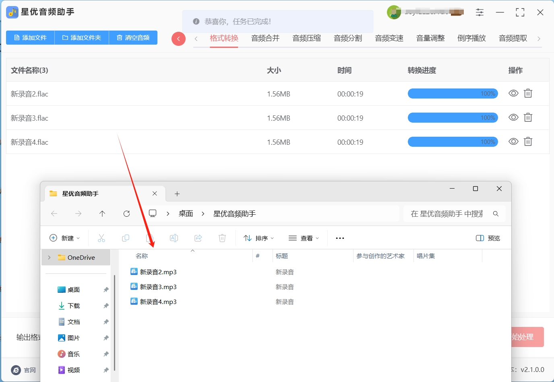Open the 排序 sort dropdown
554x382 pixels.
[x=259, y=238]
